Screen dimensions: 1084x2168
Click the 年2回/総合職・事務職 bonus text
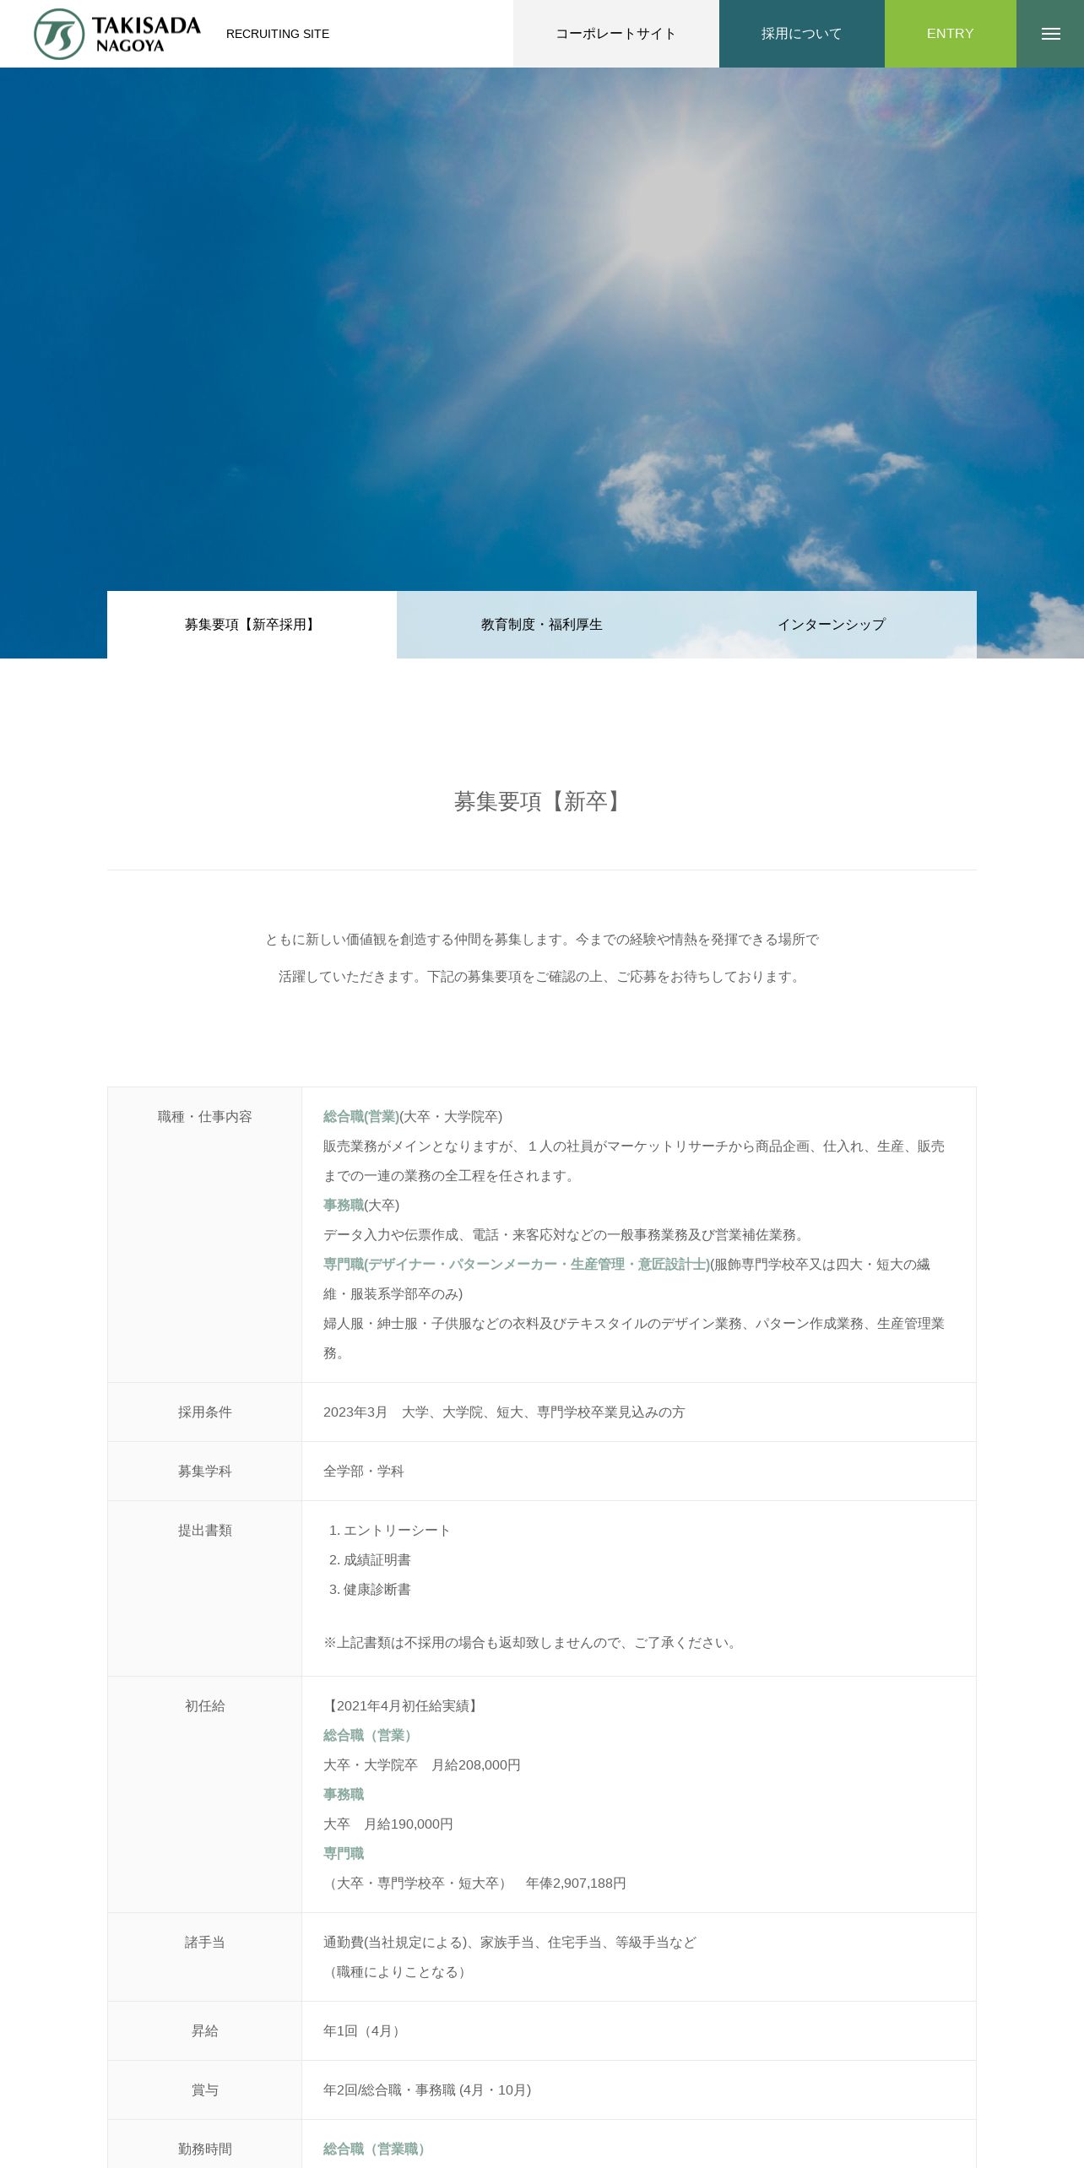pos(427,2090)
